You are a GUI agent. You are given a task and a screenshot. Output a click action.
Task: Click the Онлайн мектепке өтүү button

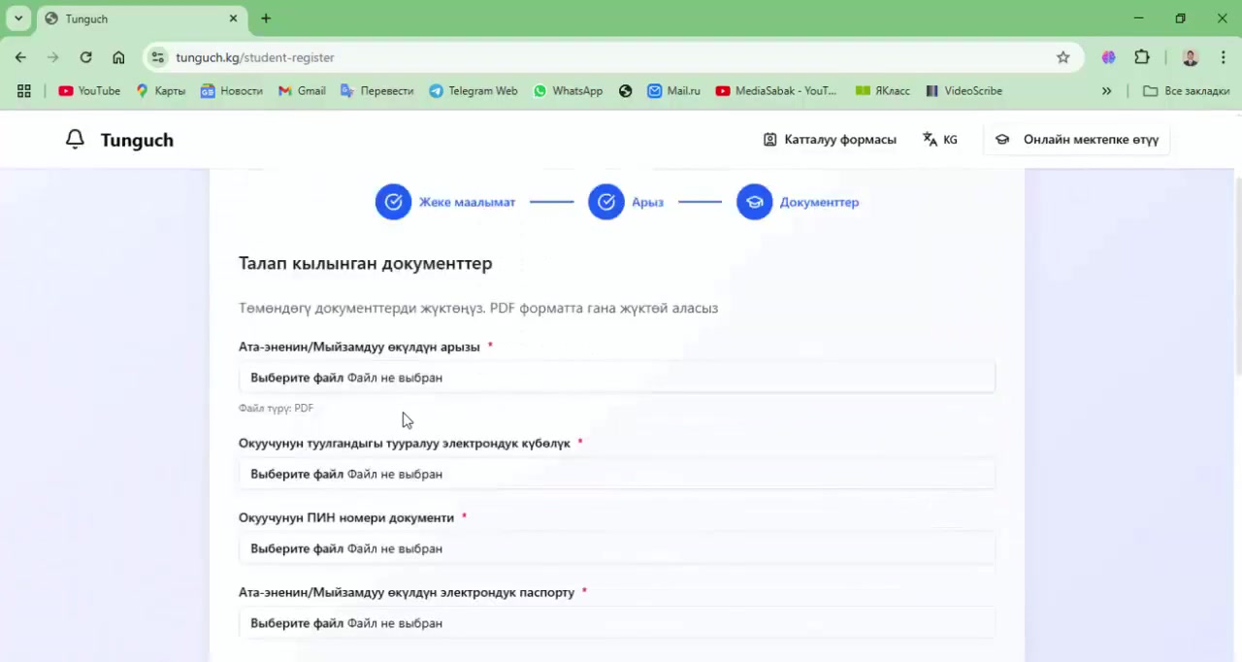[1077, 140]
